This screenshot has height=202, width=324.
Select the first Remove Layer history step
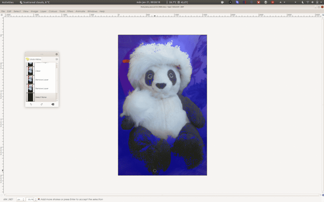point(41,80)
